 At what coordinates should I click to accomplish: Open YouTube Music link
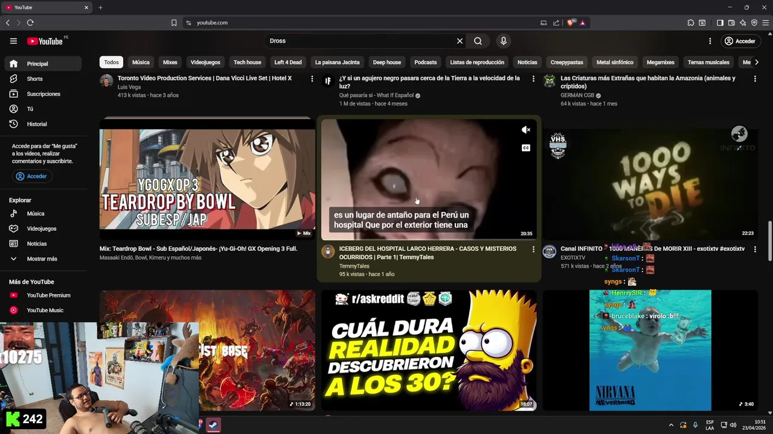click(42, 310)
